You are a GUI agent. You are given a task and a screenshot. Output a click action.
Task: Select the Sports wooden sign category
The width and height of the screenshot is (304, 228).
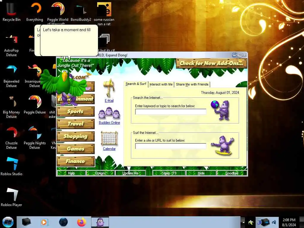(76, 112)
